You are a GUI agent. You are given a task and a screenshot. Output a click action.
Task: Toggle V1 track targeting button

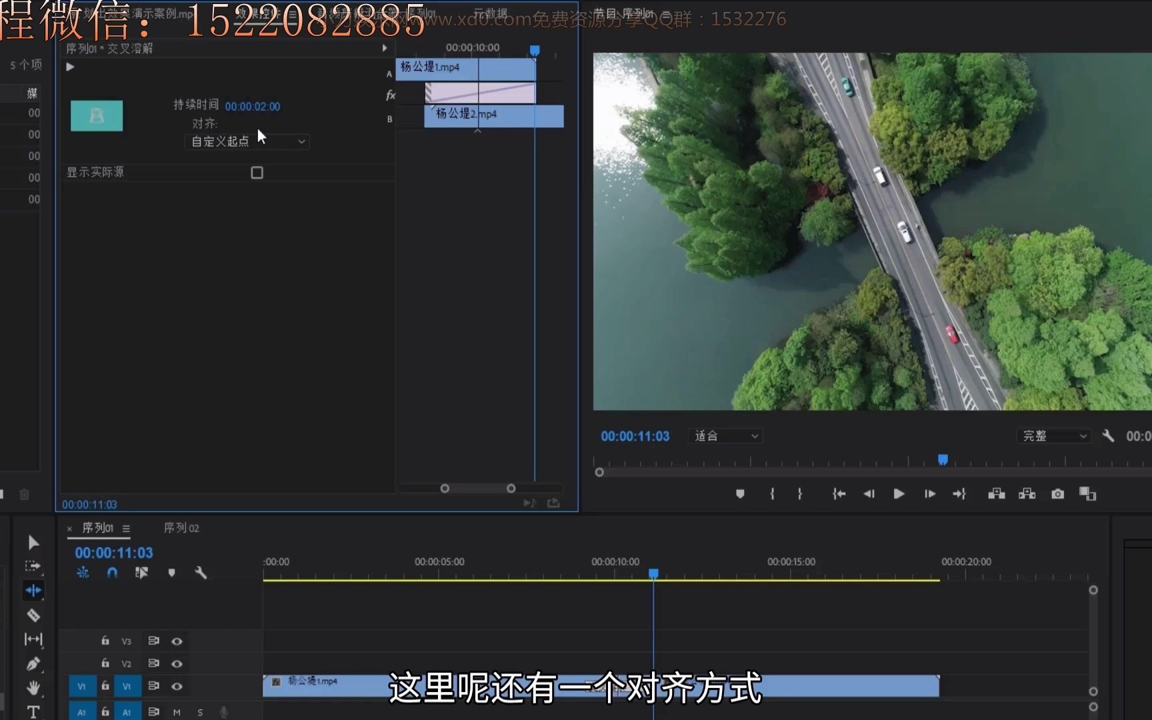pos(127,686)
